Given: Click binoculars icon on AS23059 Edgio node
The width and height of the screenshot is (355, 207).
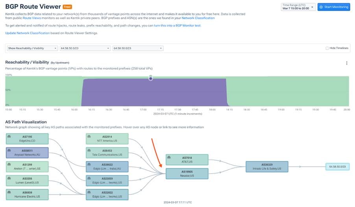Looking at the screenshot, I should pos(89,178).
